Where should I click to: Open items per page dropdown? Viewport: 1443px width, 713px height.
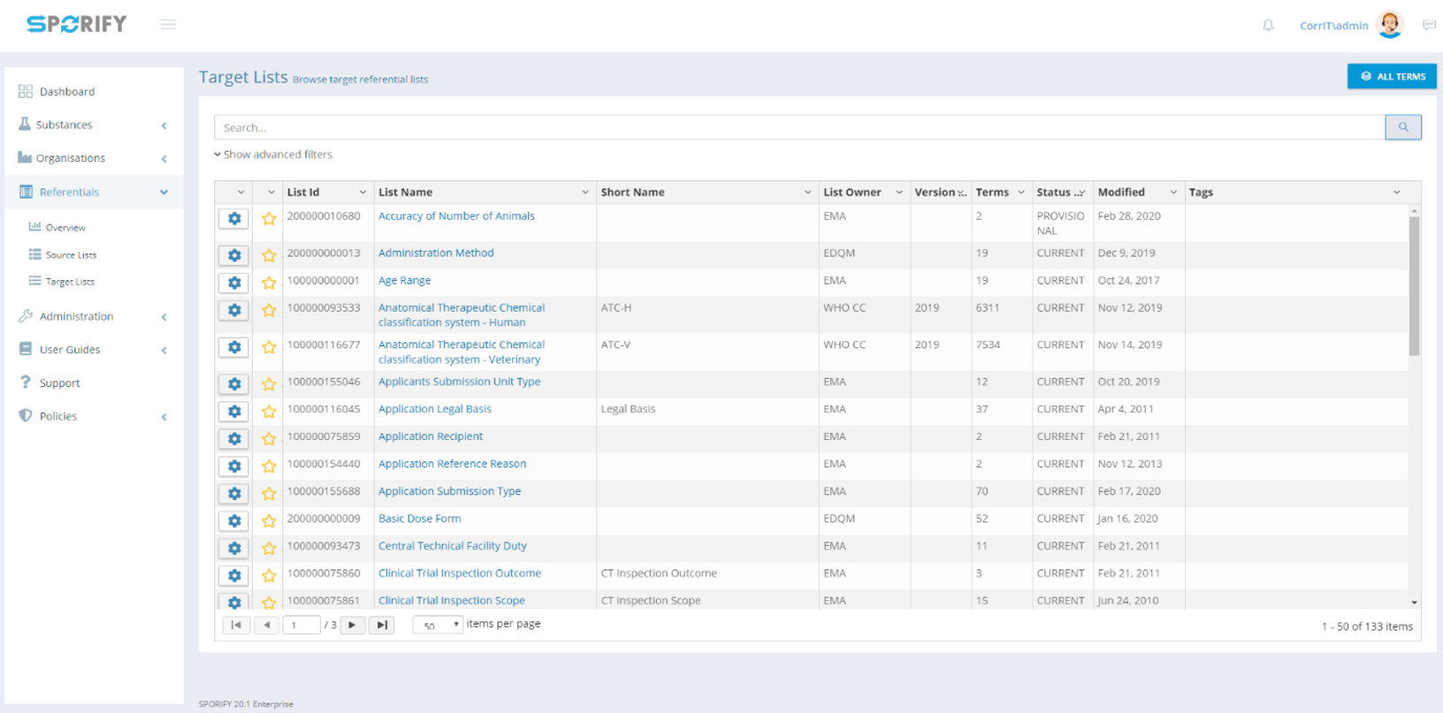439,625
